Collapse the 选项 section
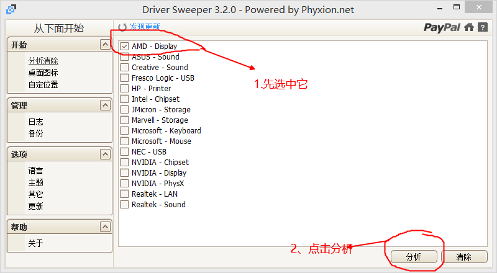This screenshot has width=497, height=273. coord(105,154)
